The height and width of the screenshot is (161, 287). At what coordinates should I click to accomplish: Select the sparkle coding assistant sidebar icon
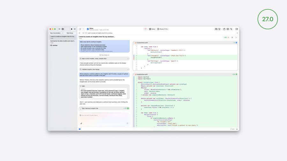[x=63, y=29]
